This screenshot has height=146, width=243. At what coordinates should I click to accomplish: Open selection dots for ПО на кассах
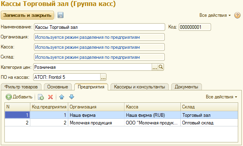[x=103, y=77]
